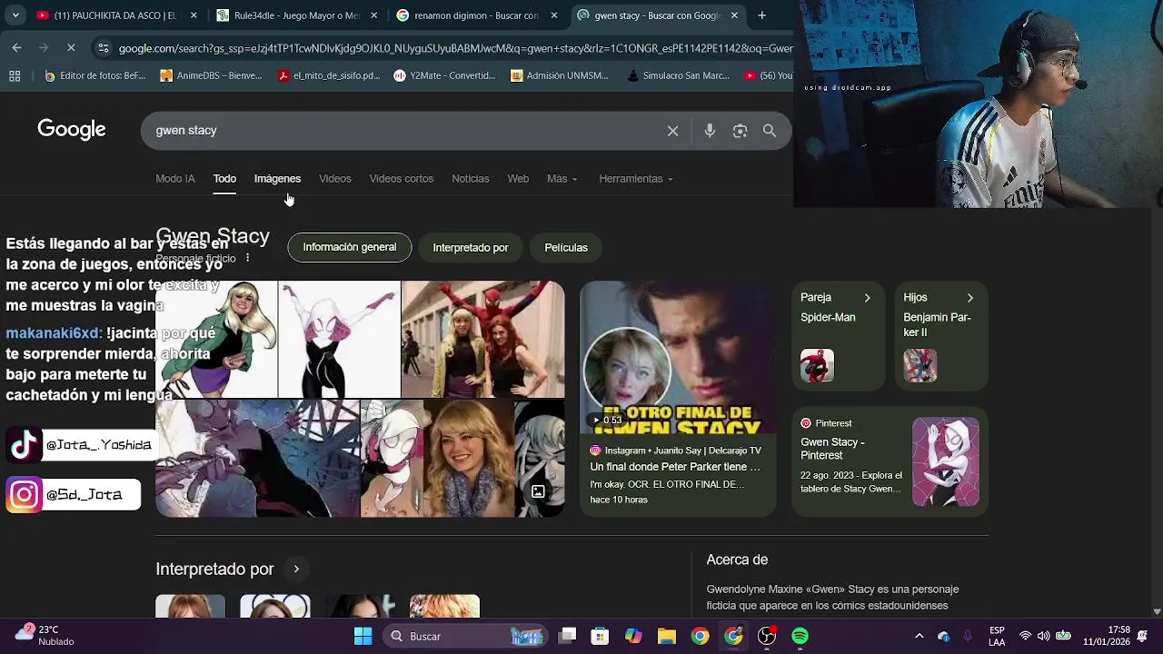
Task: Switch to the Rule34dle Juego Mayor tab
Action: point(297,15)
